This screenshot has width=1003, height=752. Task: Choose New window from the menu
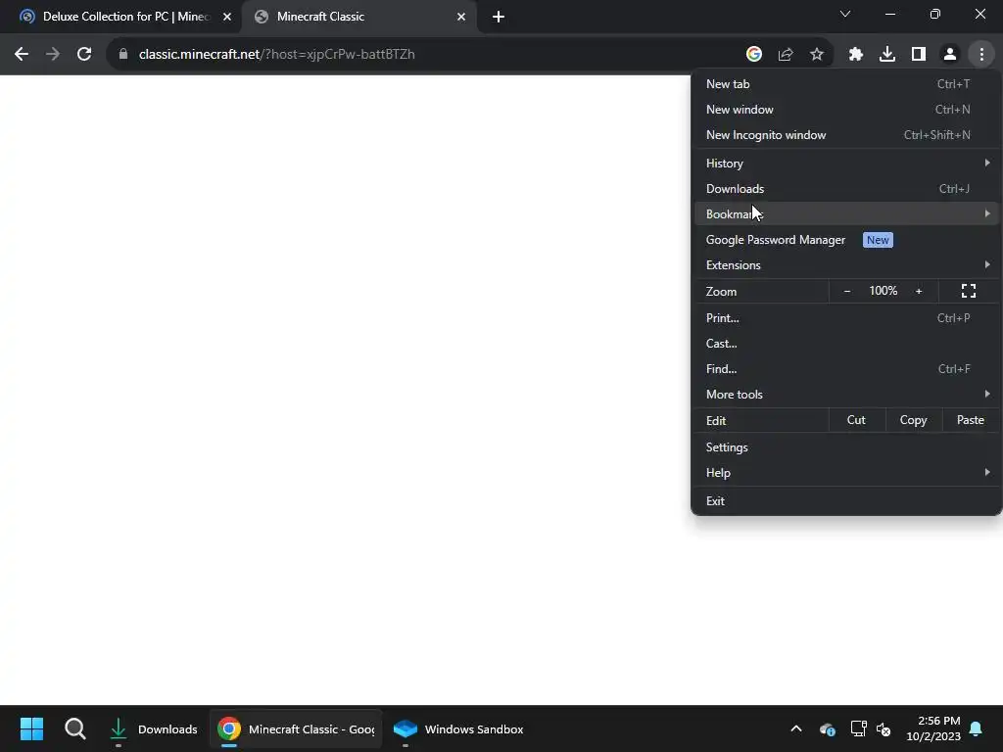(846, 110)
